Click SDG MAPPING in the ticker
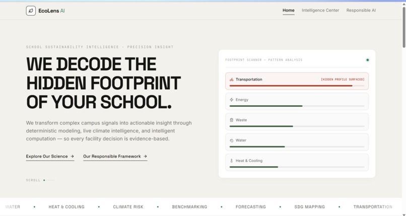Image resolution: width=406 pixels, height=216 pixels. click(309, 207)
